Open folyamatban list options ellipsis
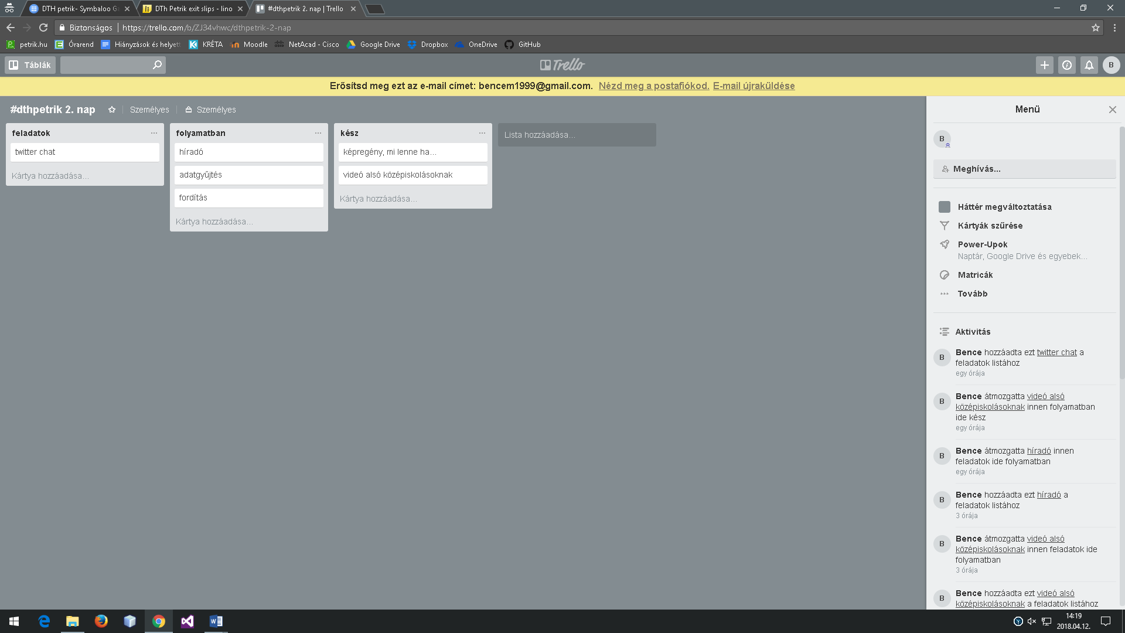The height and width of the screenshot is (633, 1125). 318,133
